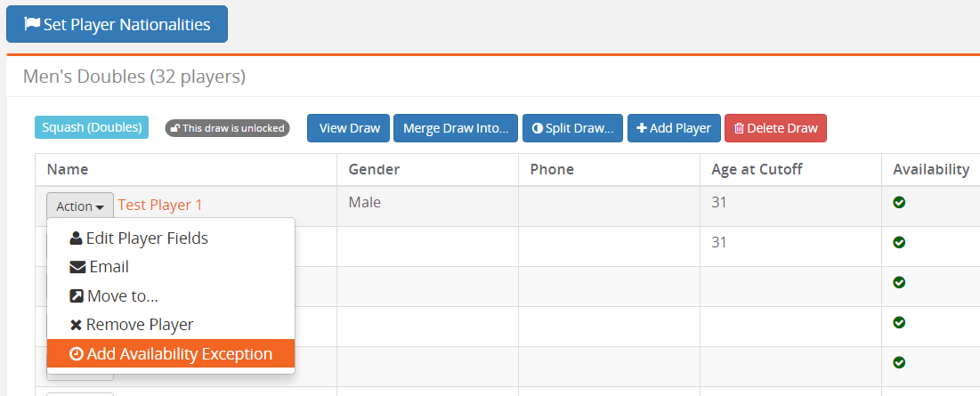Viewport: 980px width, 396px height.
Task: Click the Squash (Doubles) blue label
Action: [92, 127]
